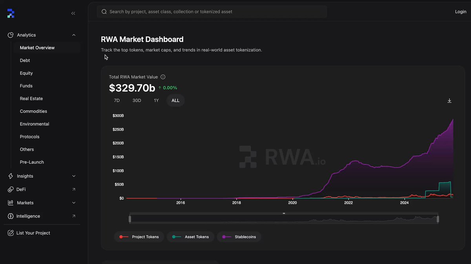Click the Analytics pie chart icon
The image size is (471, 264).
tap(10, 35)
